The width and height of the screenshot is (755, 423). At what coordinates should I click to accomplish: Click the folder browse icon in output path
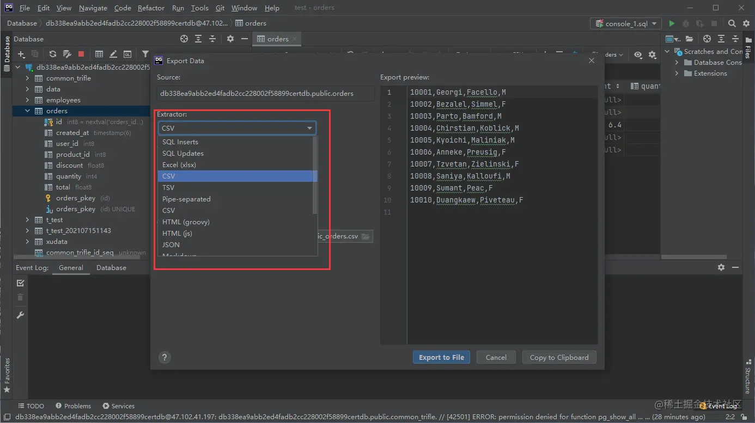366,236
